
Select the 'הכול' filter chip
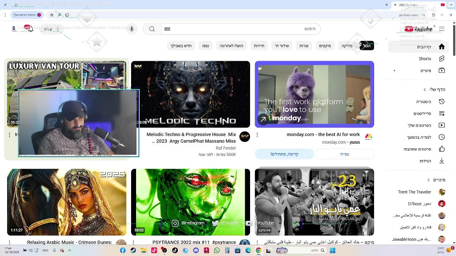(x=367, y=46)
